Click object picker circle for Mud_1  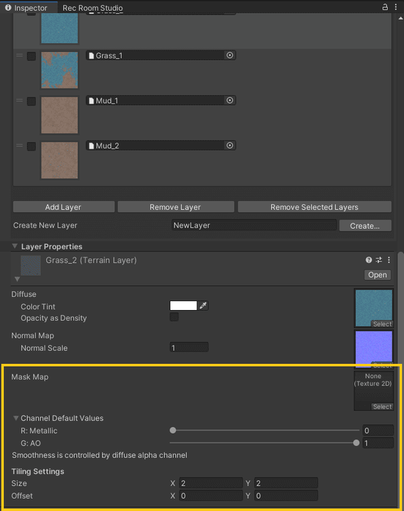point(230,100)
